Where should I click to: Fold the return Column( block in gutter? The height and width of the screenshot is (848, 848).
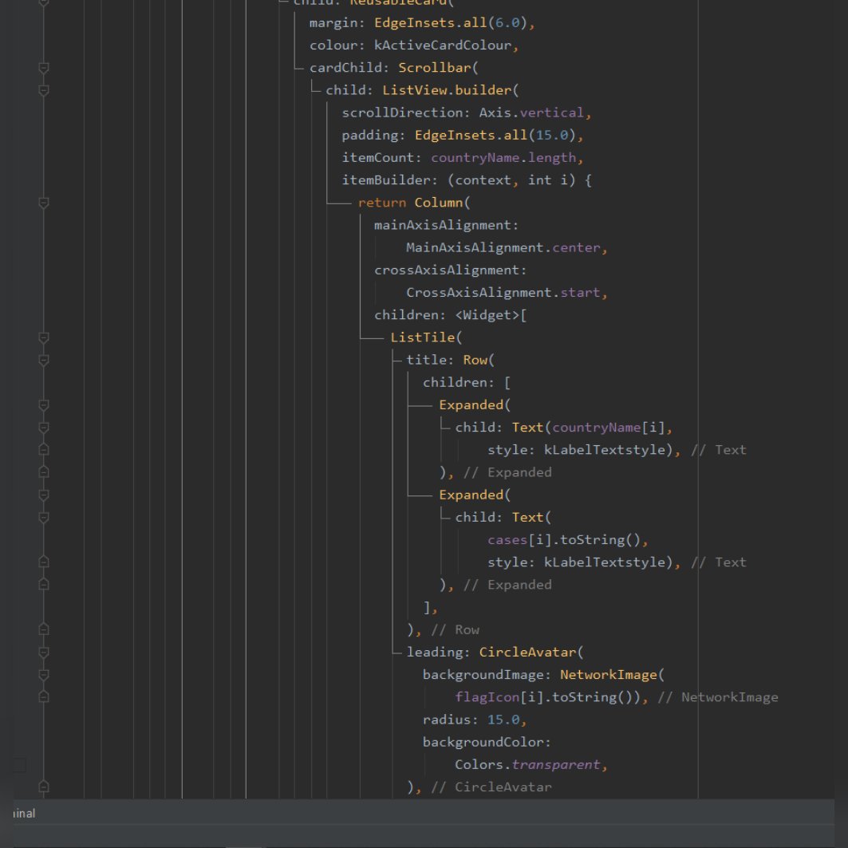(44, 203)
